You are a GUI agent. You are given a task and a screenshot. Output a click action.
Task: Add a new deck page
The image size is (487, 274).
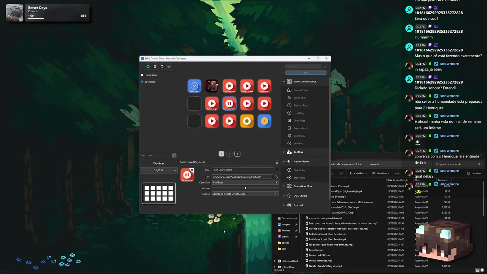coord(237,154)
